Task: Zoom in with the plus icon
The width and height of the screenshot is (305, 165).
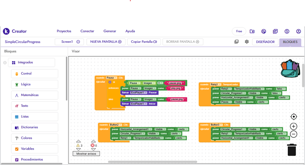Action: point(294,127)
